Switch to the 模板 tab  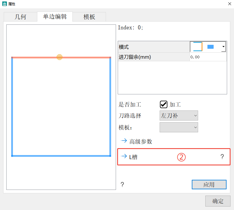(89, 17)
